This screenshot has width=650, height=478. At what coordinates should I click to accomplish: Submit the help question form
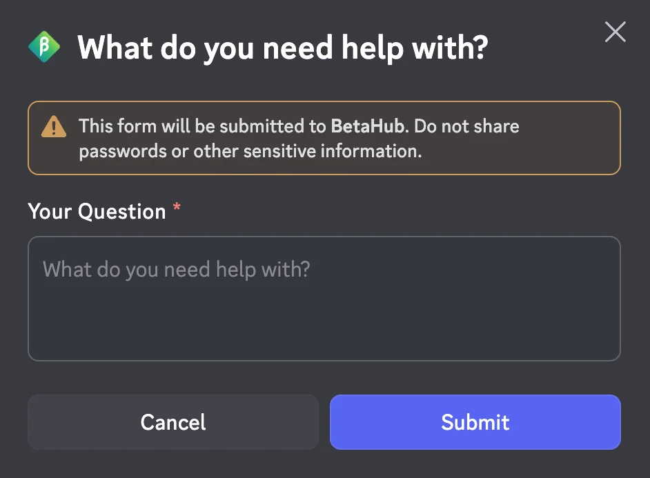click(475, 422)
